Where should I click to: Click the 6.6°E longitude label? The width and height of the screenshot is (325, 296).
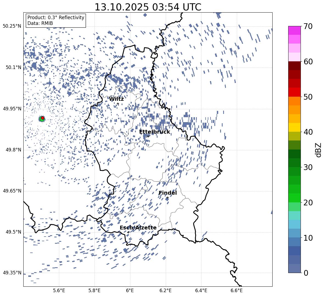click(237, 291)
